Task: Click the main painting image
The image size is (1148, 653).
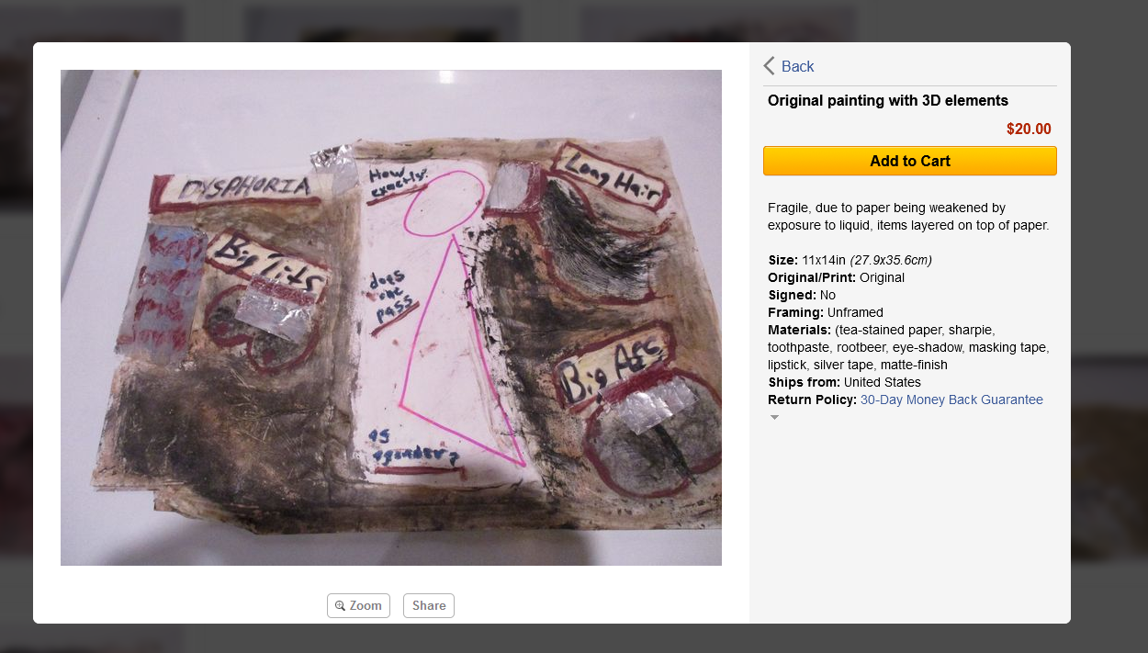Action: tap(391, 318)
